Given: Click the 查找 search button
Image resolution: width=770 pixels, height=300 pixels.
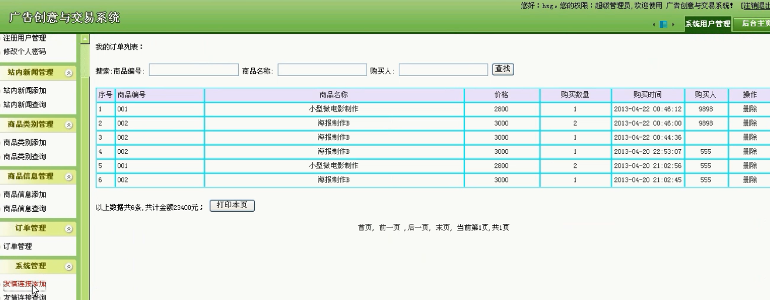Looking at the screenshot, I should 503,69.
